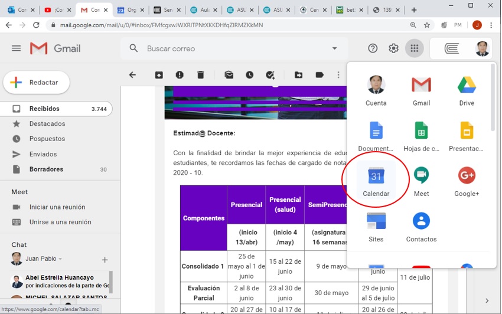The image size is (502, 314).
Task: Reload the page in Chrome
Action: (36, 25)
